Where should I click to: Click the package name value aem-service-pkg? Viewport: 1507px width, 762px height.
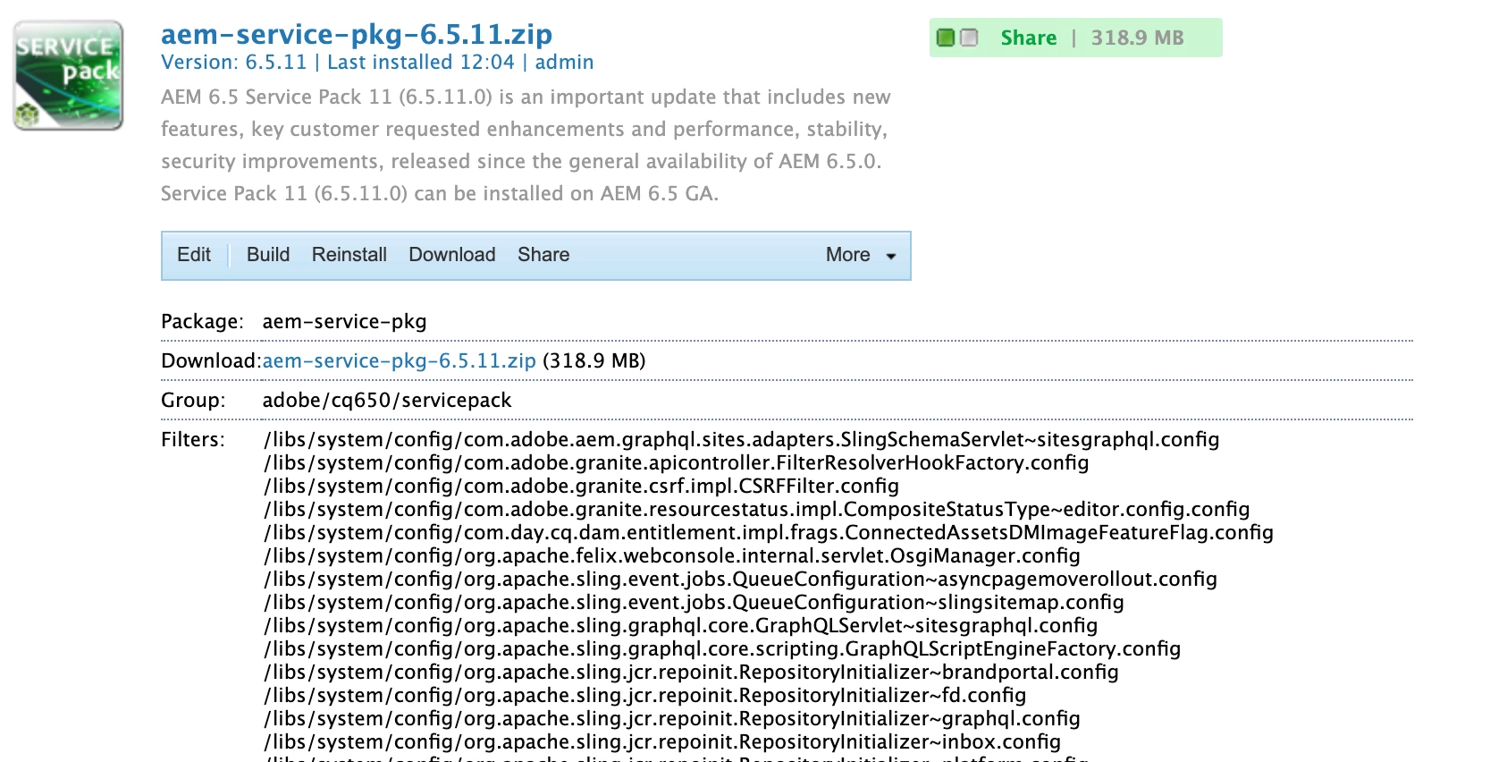[x=344, y=321]
